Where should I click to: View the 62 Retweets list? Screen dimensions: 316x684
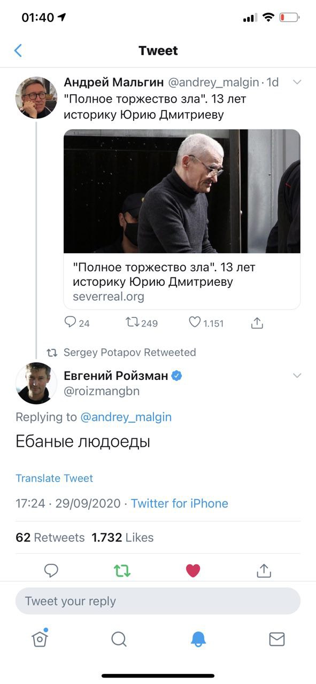pyautogui.click(x=50, y=538)
